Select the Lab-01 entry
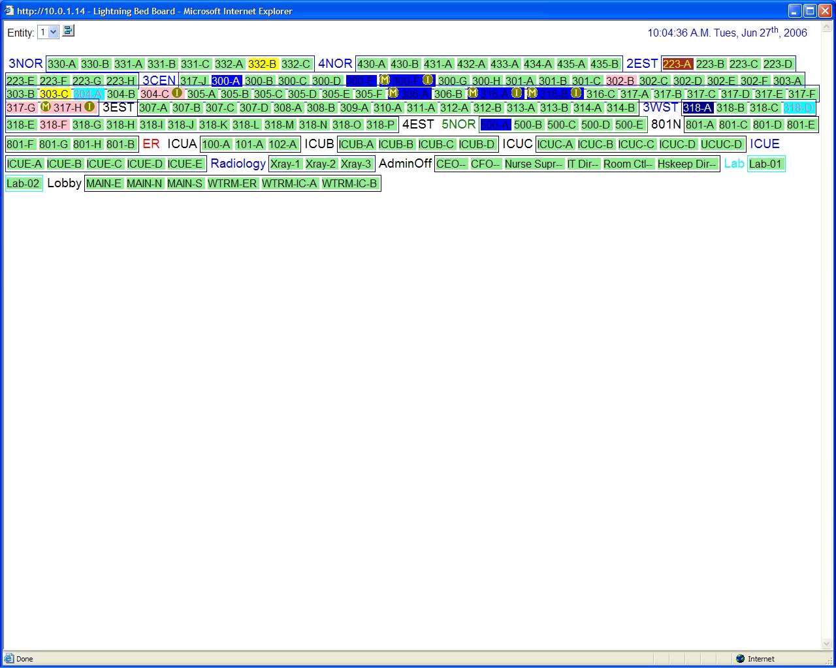 (765, 164)
